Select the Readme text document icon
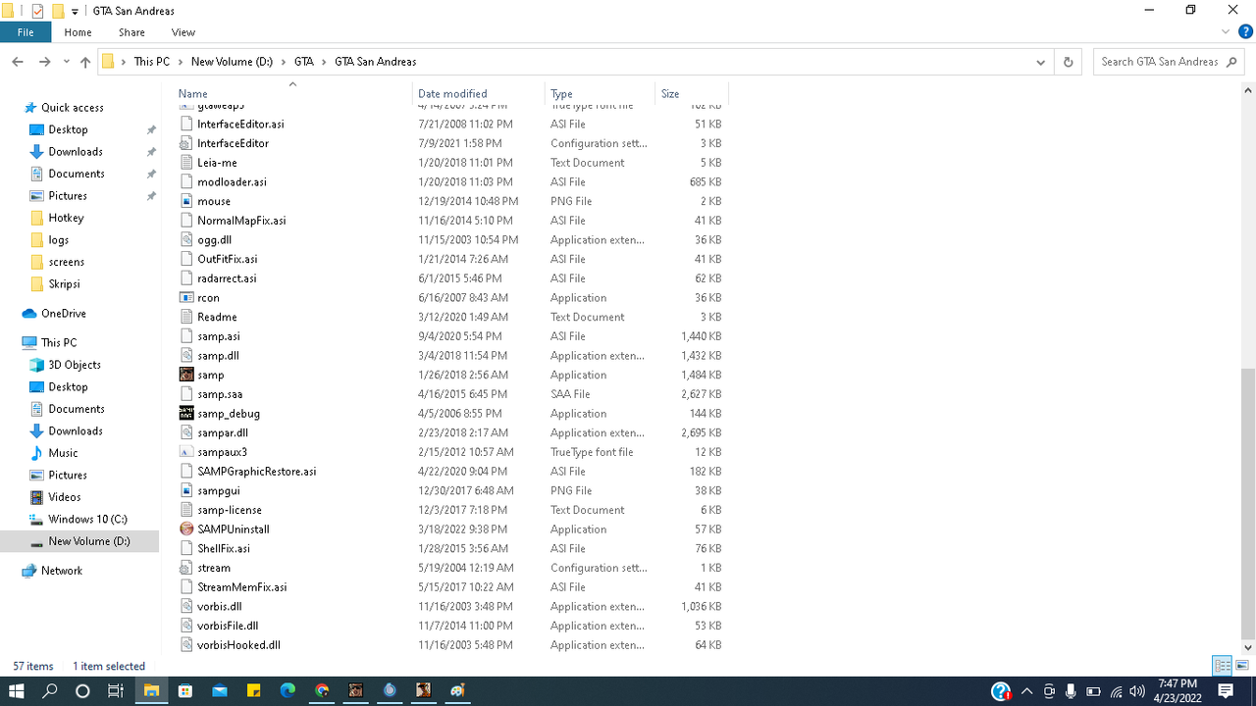1256x706 pixels. pos(186,317)
